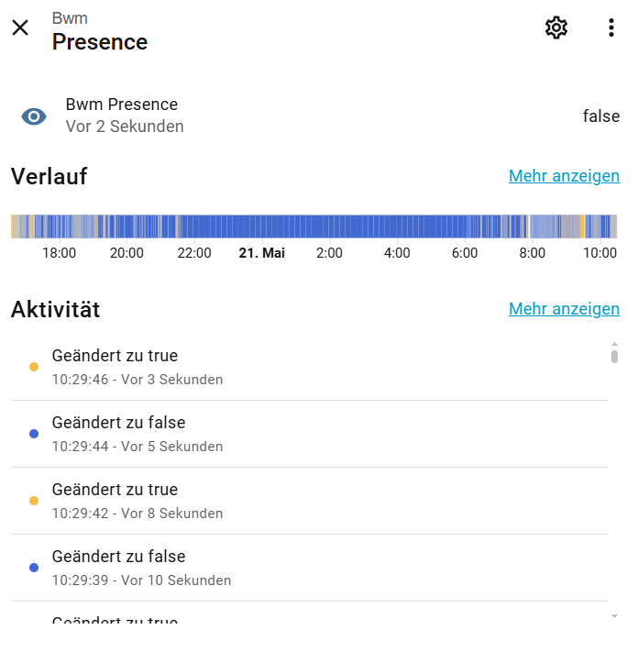The image size is (638, 663).
Task: Click the false state value of Bwm Presence
Action: pos(601,116)
